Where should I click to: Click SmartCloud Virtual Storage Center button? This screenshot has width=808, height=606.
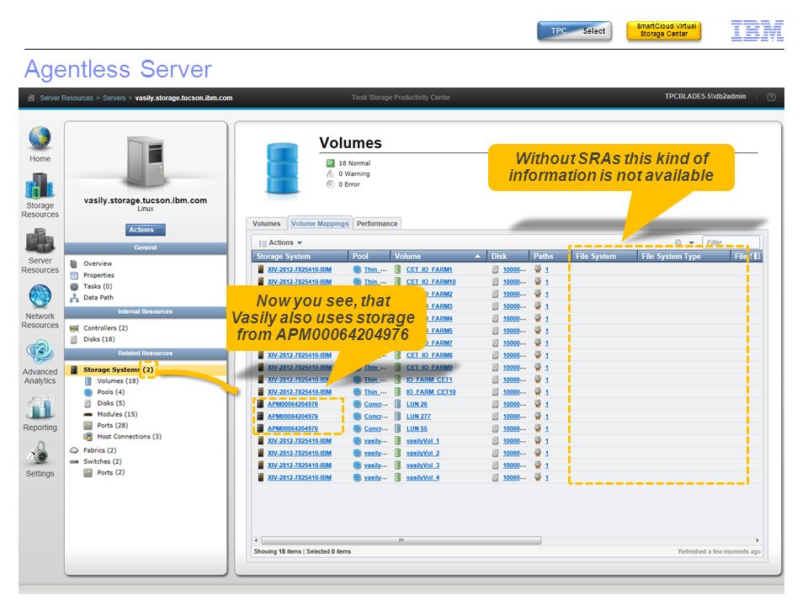(664, 31)
